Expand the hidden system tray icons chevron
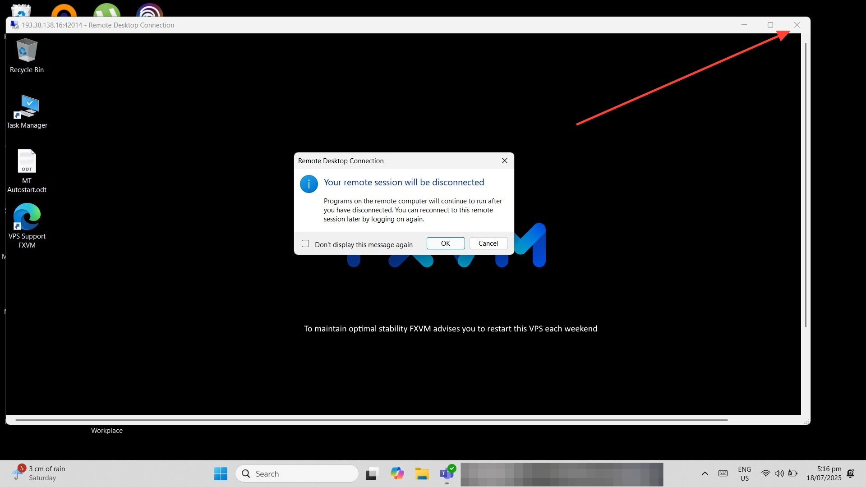Image resolution: width=866 pixels, height=487 pixels. [705, 473]
